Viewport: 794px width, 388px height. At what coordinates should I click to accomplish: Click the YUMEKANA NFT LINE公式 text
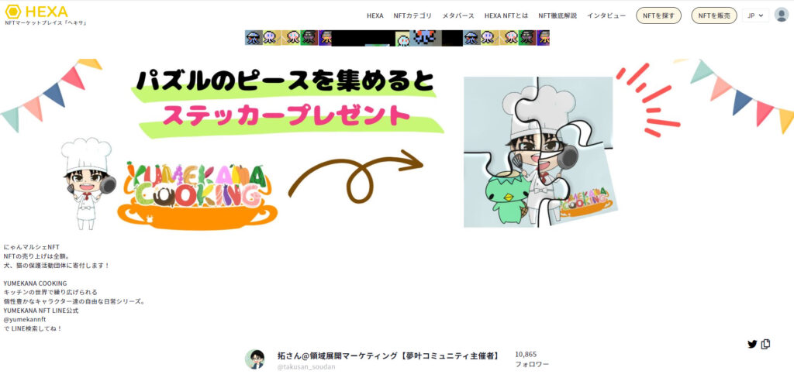41,311
